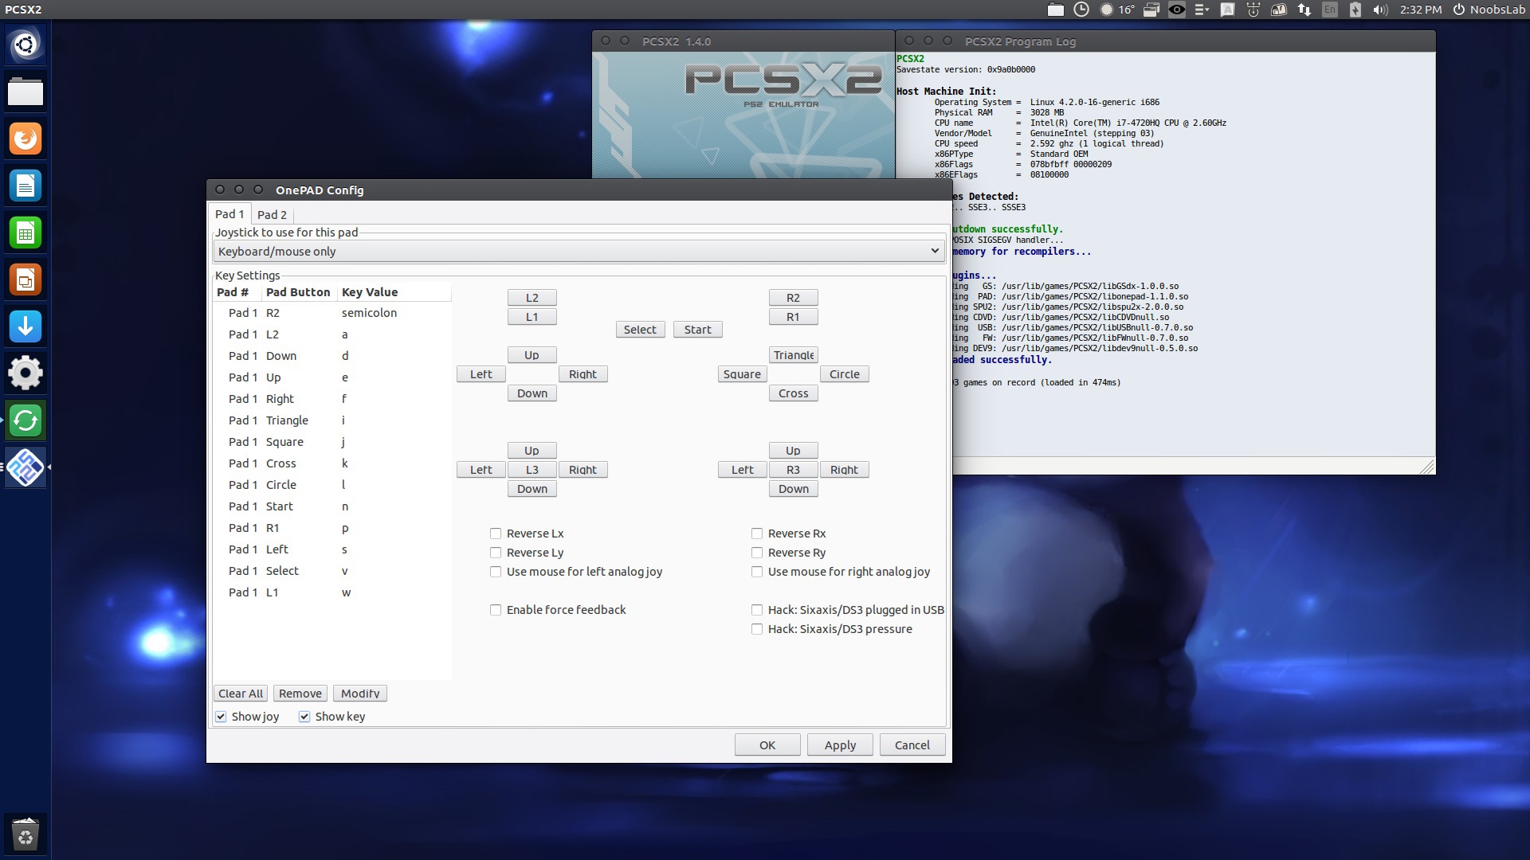Click the Remove button
The width and height of the screenshot is (1530, 860).
300,694
